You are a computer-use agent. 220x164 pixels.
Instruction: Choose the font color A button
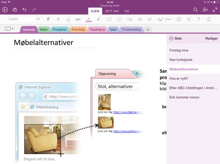click(x=89, y=19)
